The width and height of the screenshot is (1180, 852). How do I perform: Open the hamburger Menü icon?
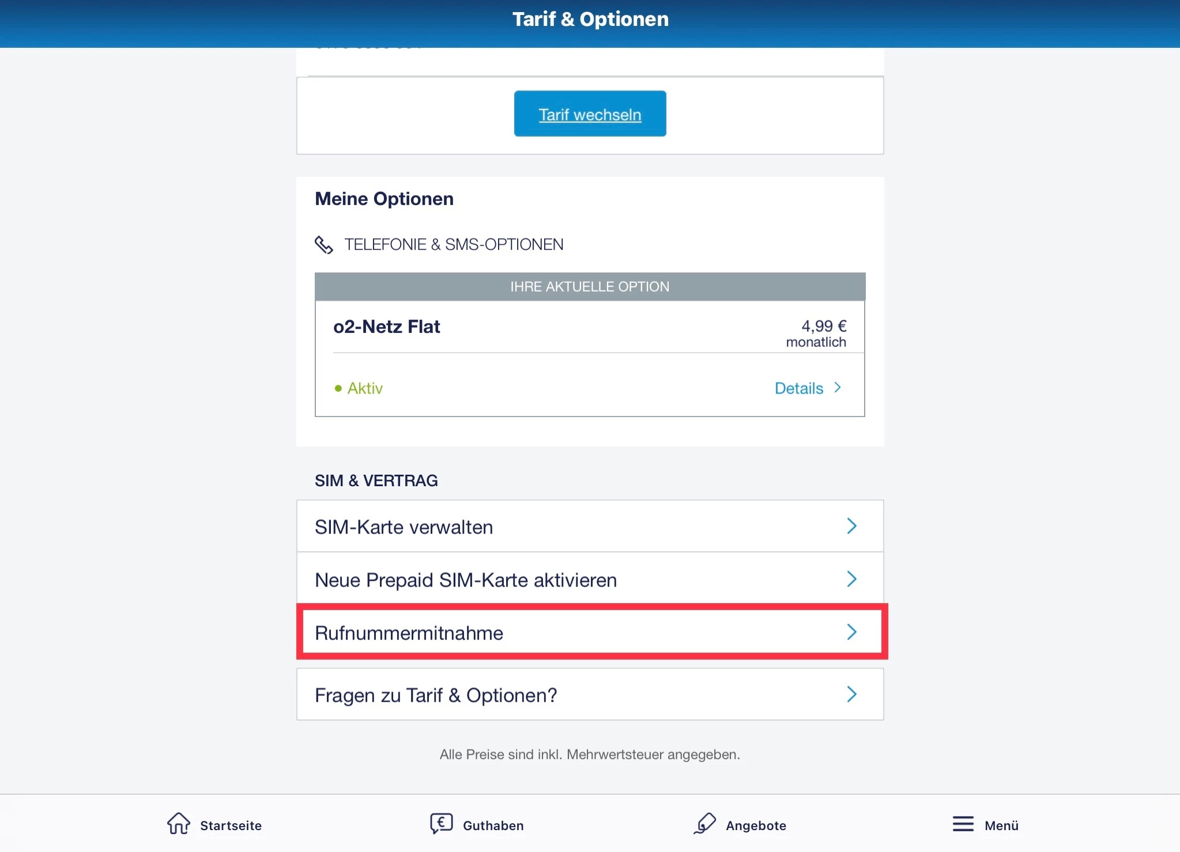(963, 824)
